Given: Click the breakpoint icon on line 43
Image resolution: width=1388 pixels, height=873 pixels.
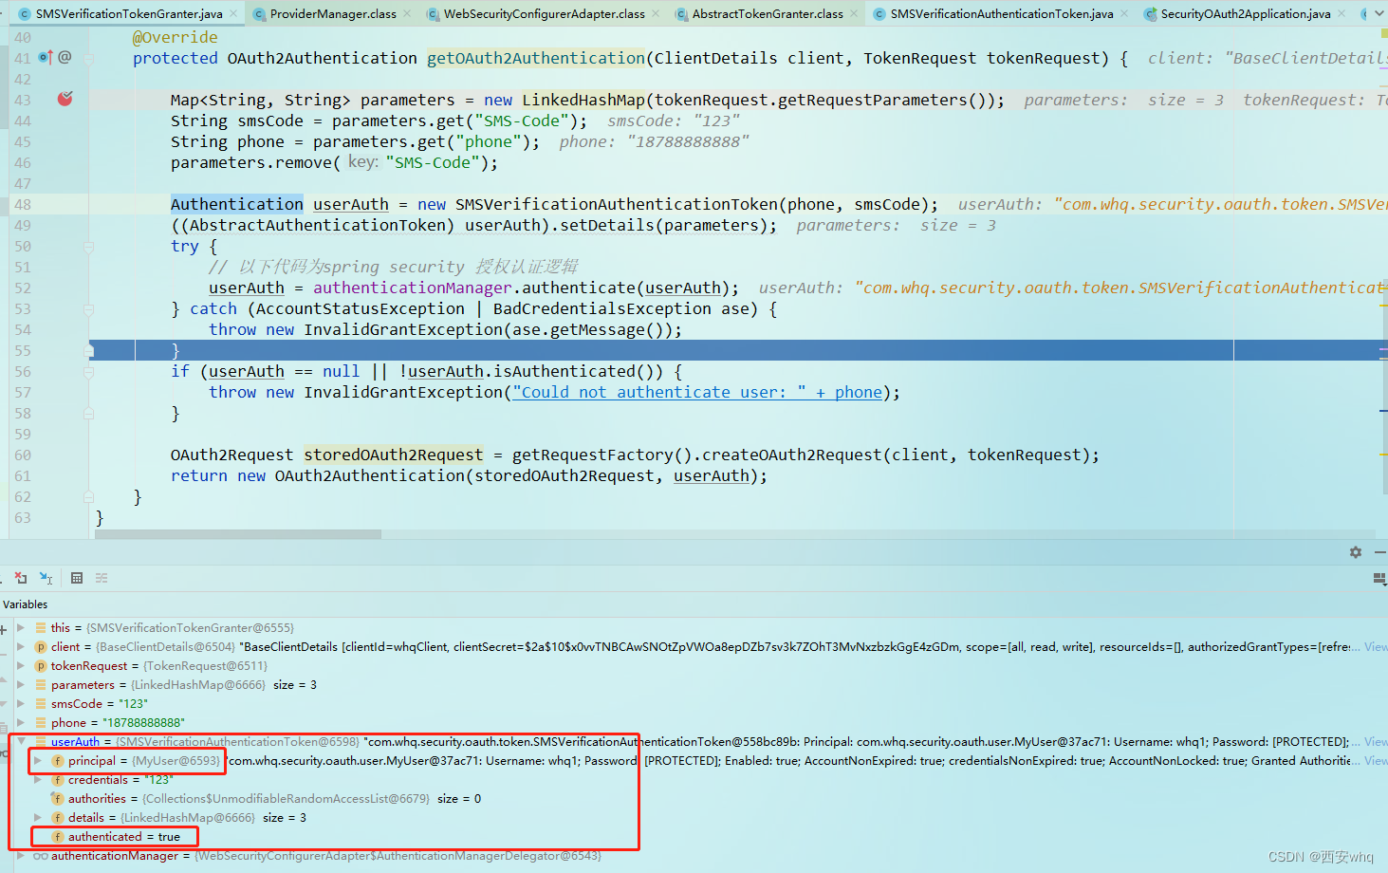Looking at the screenshot, I should click(x=65, y=99).
